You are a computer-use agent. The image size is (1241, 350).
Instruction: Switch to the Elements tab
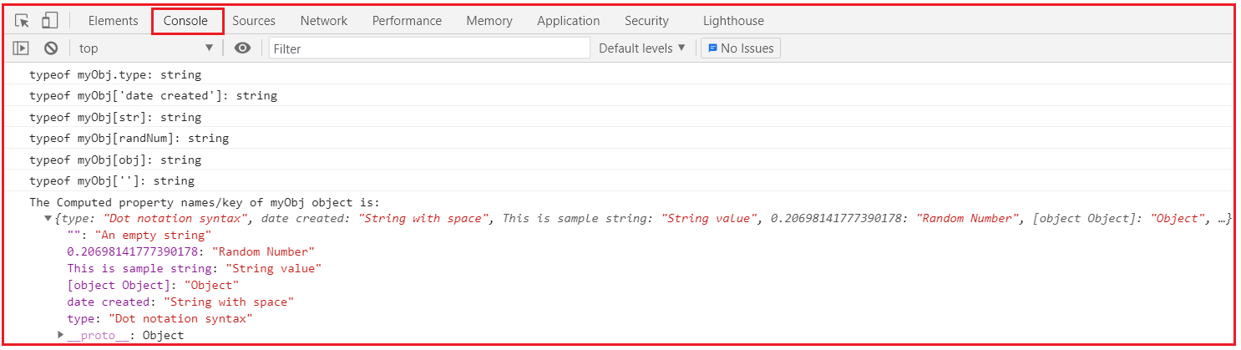click(x=113, y=21)
